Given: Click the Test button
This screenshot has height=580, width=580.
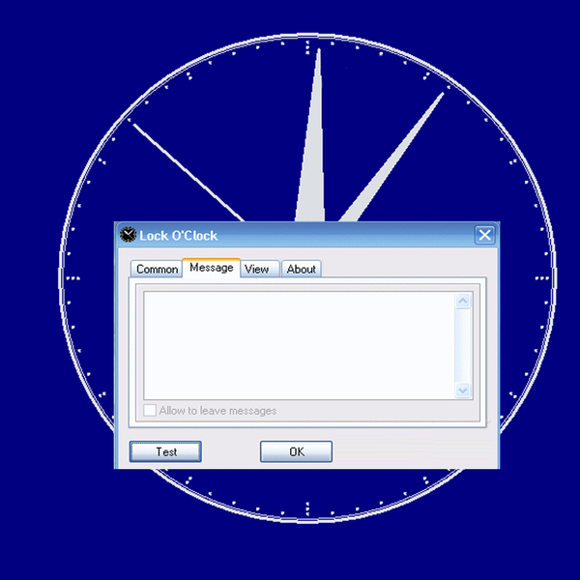Looking at the screenshot, I should 165,451.
